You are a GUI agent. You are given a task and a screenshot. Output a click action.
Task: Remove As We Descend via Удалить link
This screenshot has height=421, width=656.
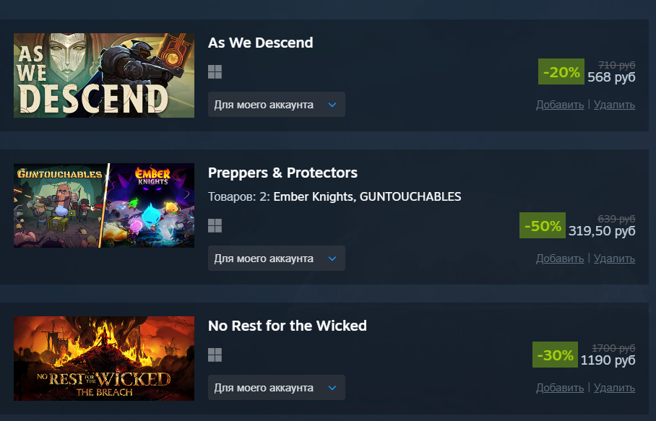pos(614,105)
